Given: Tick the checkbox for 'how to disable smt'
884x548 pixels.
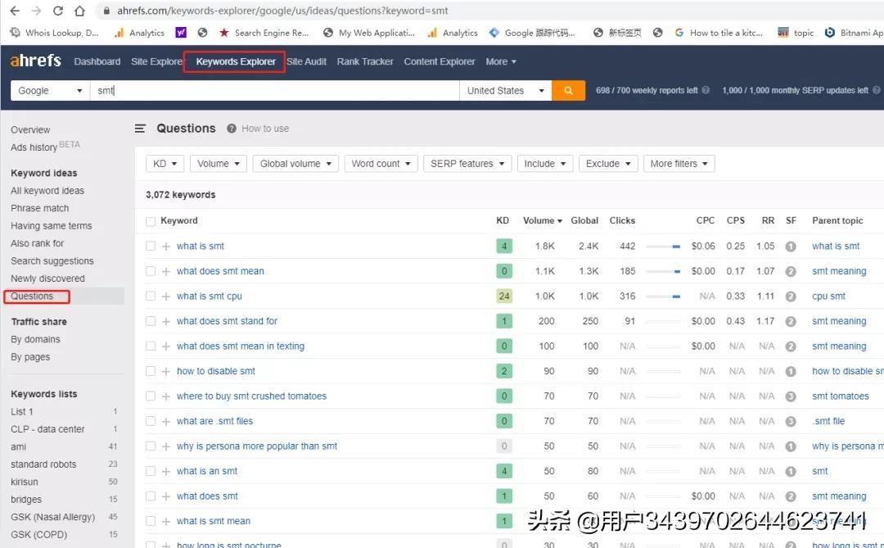Looking at the screenshot, I should 151,371.
